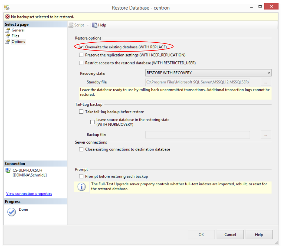Viewport: 290px width, 251px height.
Task: Select the Files page icon
Action: 8,36
